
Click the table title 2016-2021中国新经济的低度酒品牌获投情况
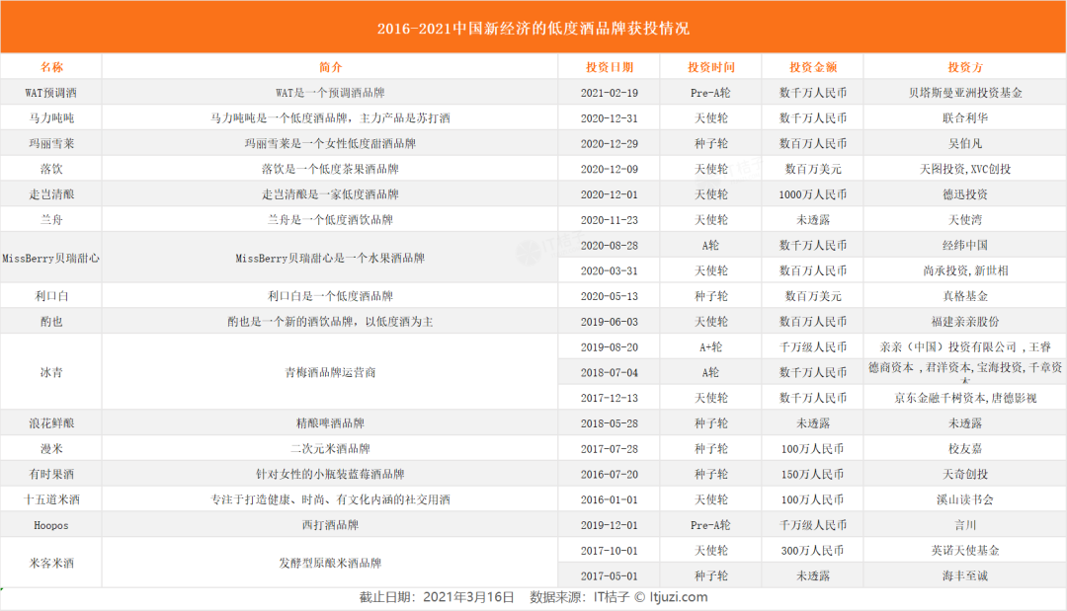[x=533, y=29]
